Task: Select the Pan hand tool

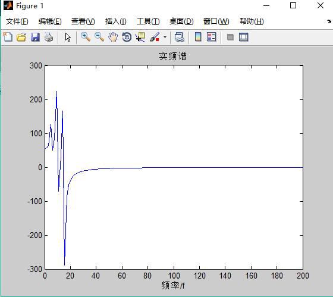Action: coord(113,37)
